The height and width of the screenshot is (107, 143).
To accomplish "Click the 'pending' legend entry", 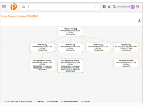I will 39,102.
